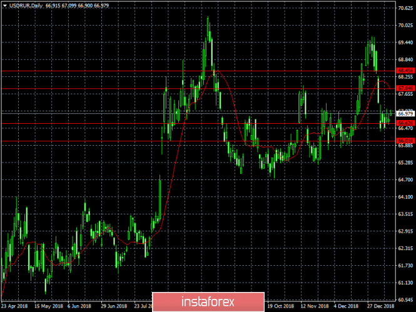Select the 66.016 red price level label
Image resolution: width=416 pixels, height=312 pixels.
405,141
